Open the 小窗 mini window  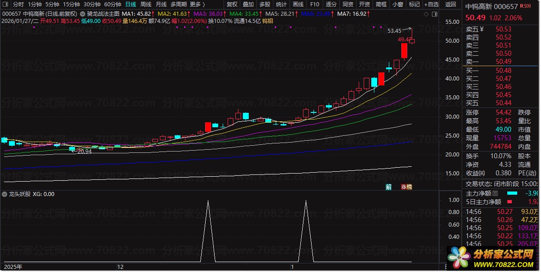(x=398, y=4)
